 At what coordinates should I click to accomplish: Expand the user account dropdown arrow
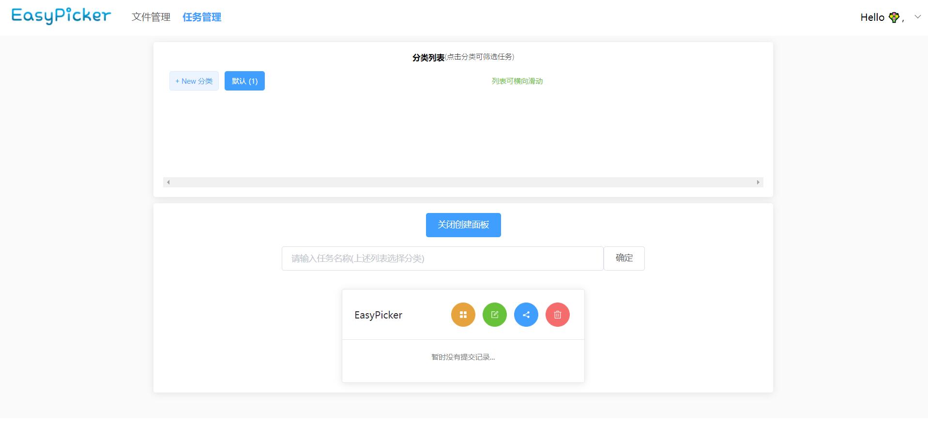(x=917, y=17)
